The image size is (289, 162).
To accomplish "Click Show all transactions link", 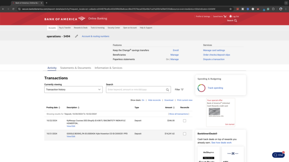I will [x=179, y=114].
